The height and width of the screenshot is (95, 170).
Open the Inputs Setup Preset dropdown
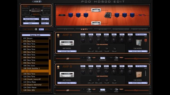coord(45,23)
